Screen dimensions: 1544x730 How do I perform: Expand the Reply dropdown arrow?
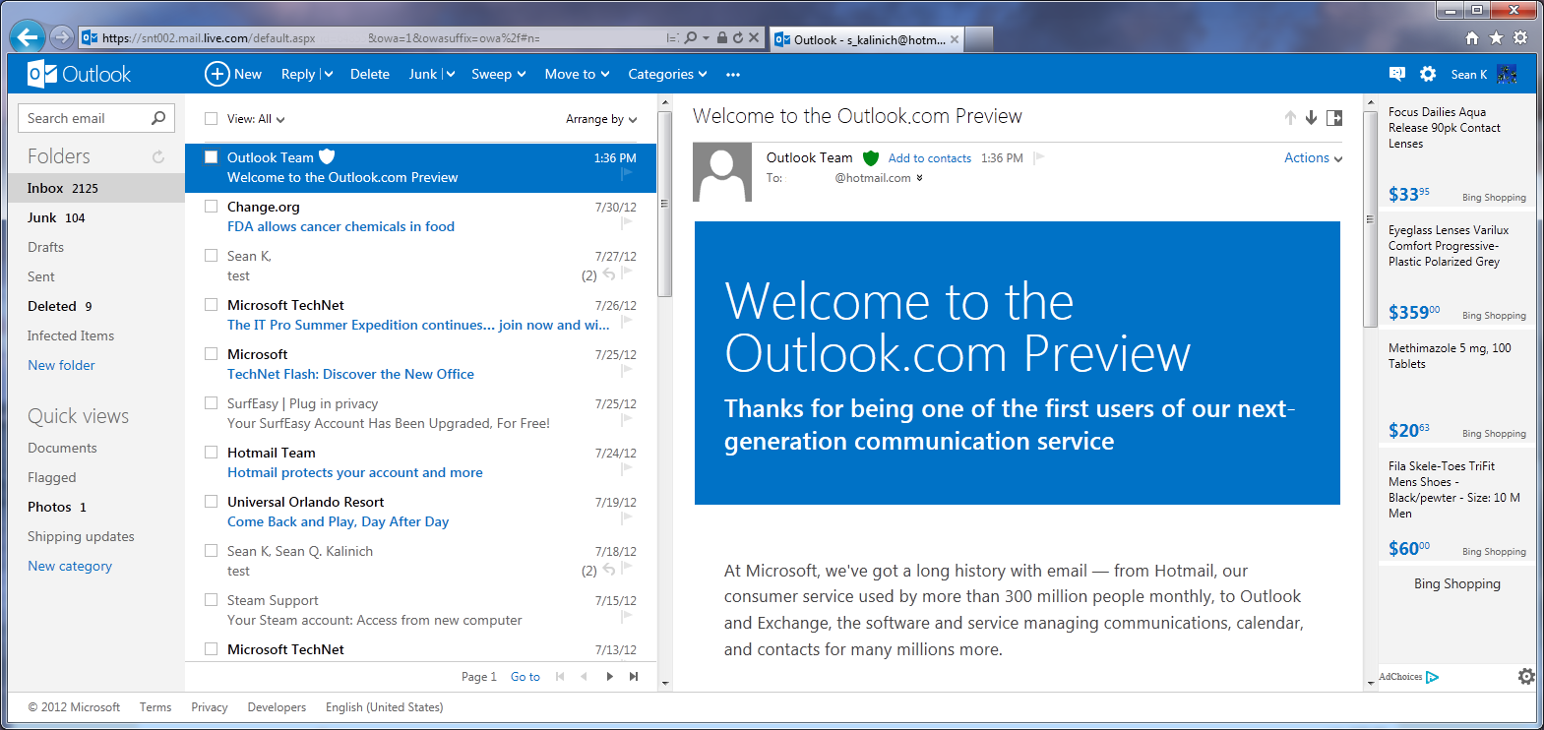[x=329, y=74]
